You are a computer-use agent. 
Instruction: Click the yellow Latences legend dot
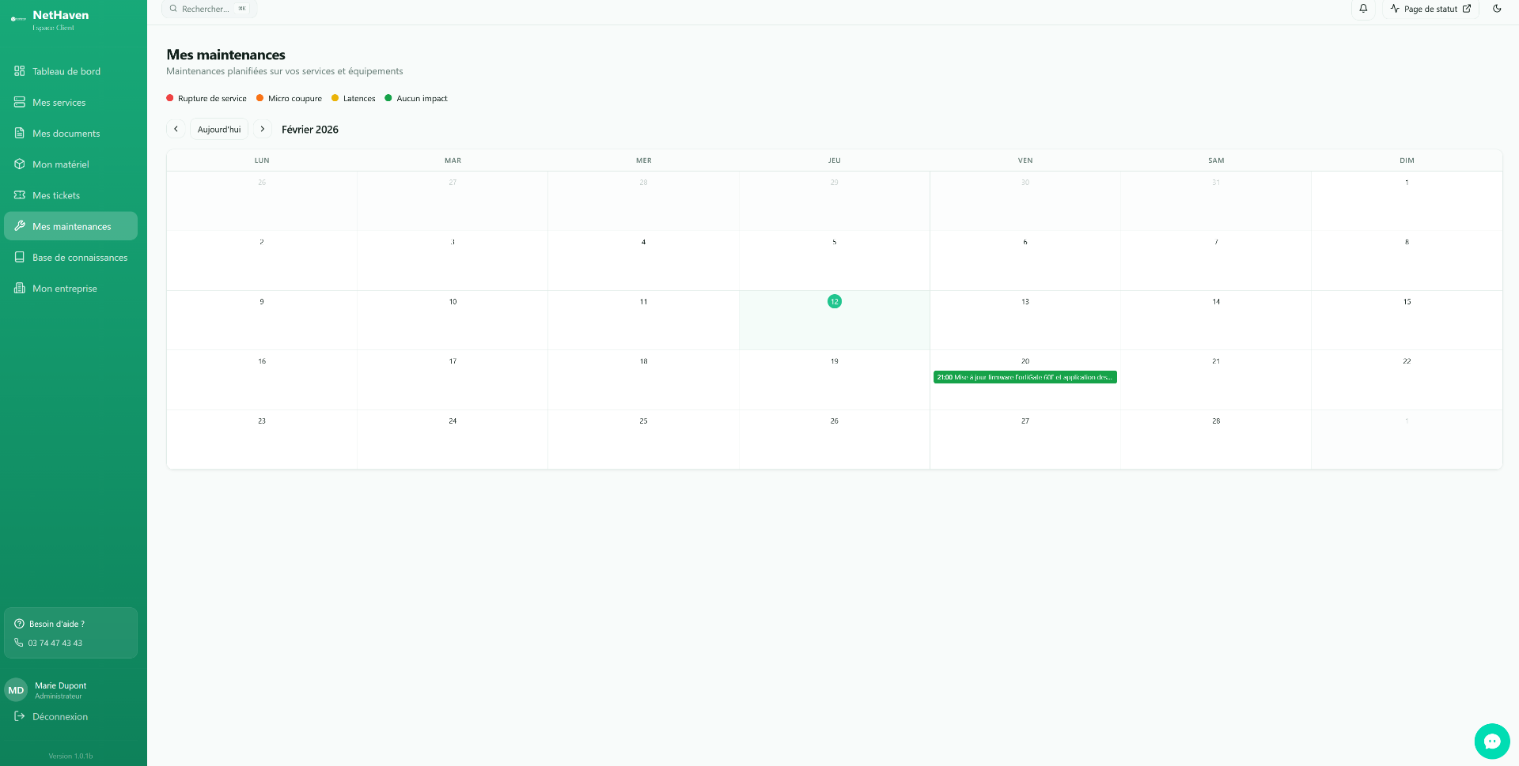(335, 98)
